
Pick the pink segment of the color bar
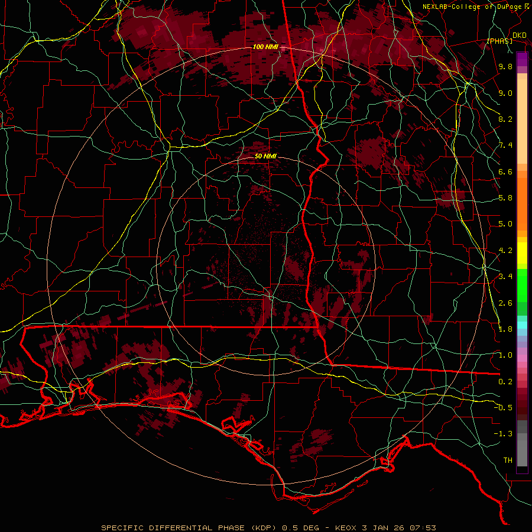(x=522, y=358)
